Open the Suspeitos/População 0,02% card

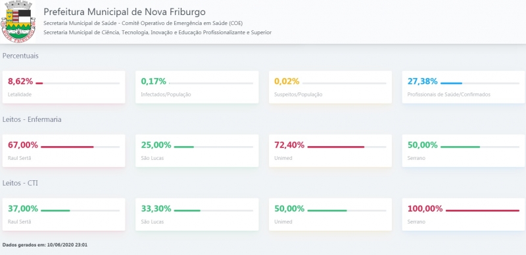[x=330, y=87]
